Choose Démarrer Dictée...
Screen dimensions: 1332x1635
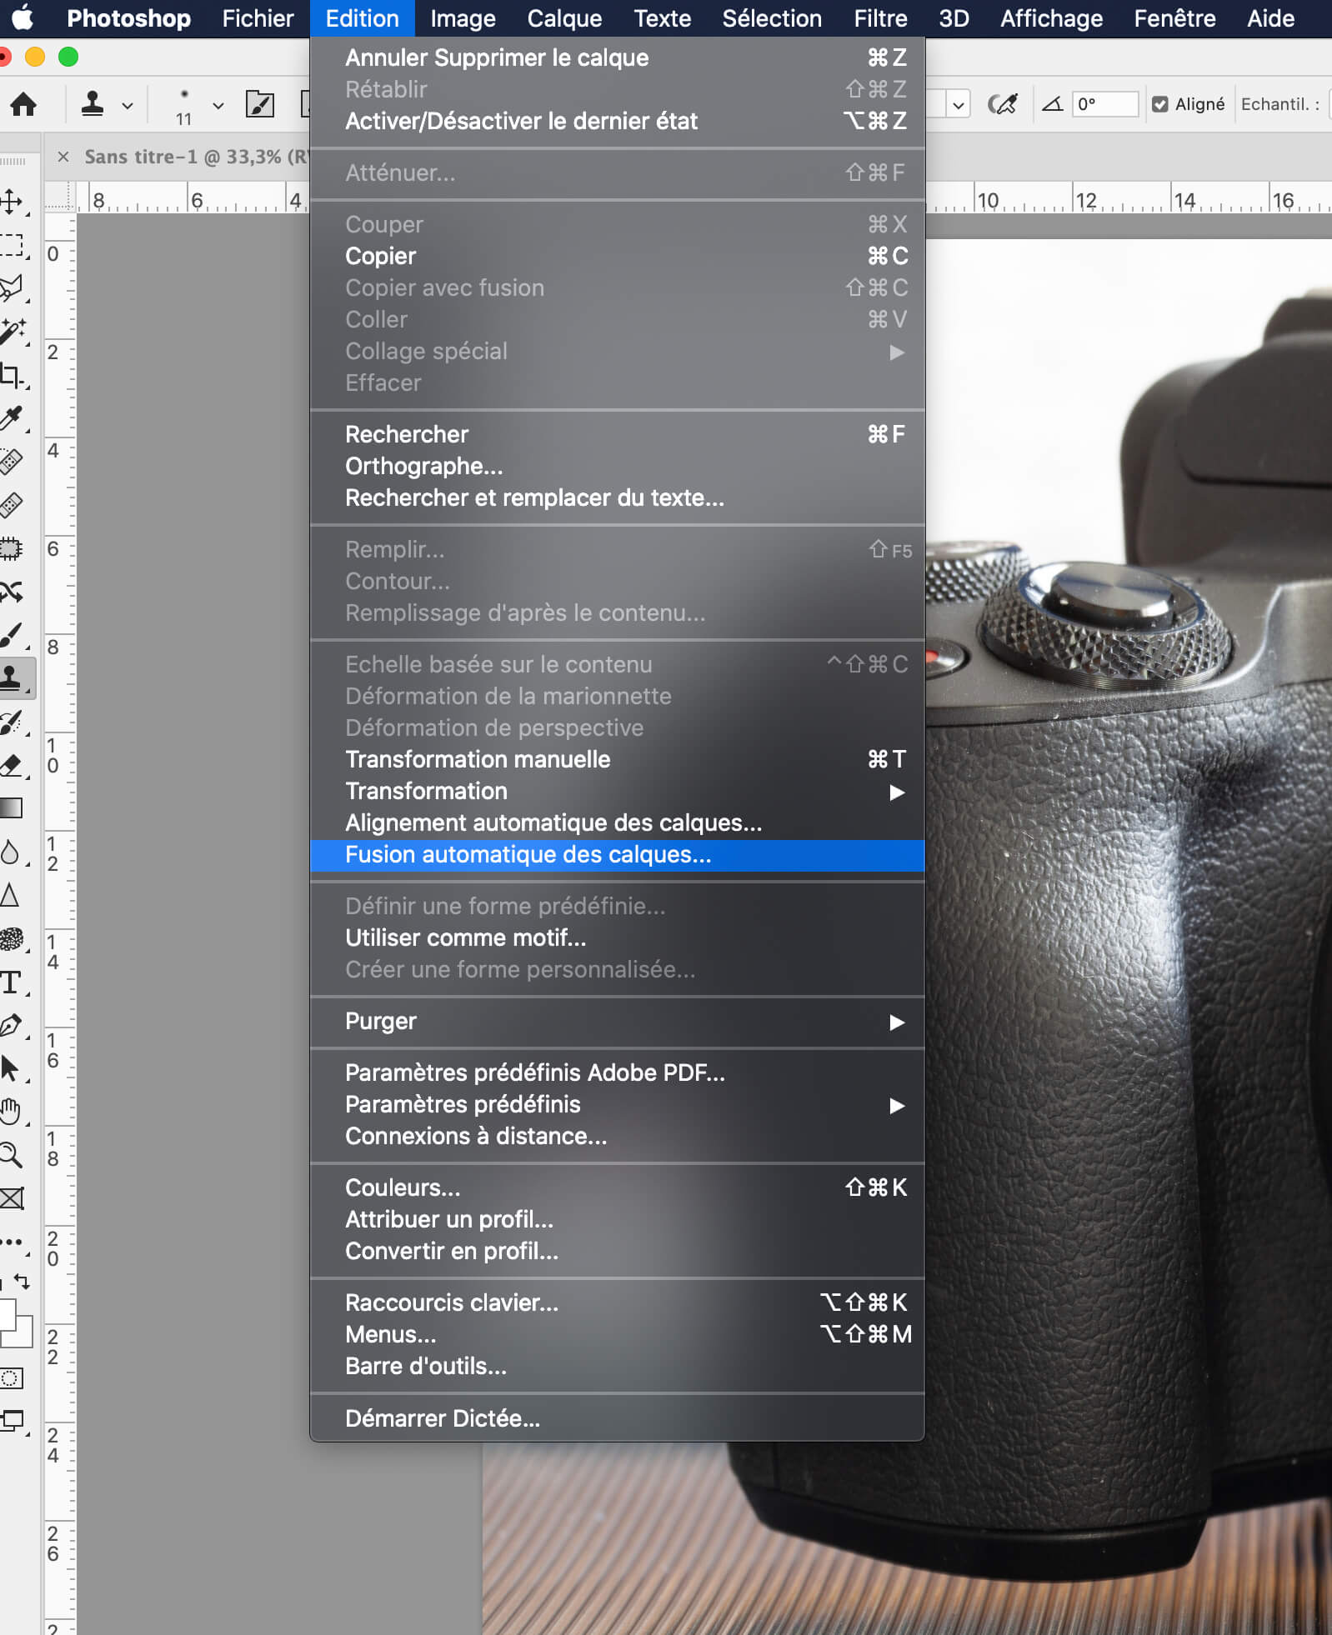click(x=617, y=1418)
